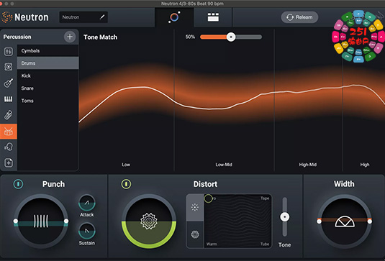Toggle the Distort module power button
Screen dimensions: 385x261
pyautogui.click(x=126, y=184)
